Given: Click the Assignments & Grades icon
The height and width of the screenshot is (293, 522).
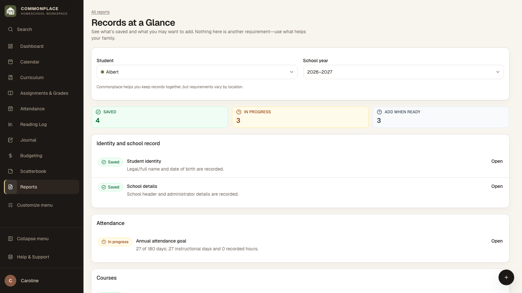Looking at the screenshot, I should tap(10, 93).
